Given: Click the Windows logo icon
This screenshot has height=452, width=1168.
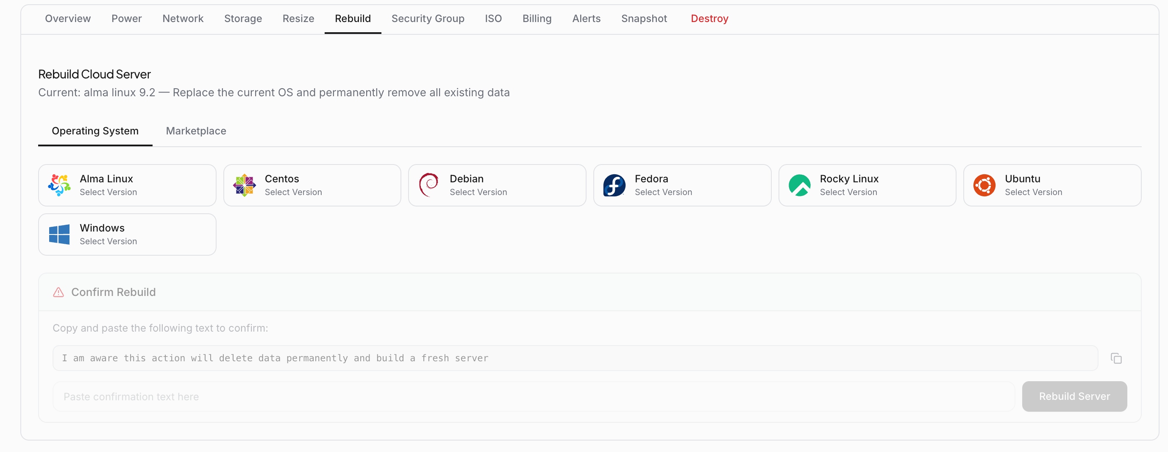Looking at the screenshot, I should click(59, 234).
